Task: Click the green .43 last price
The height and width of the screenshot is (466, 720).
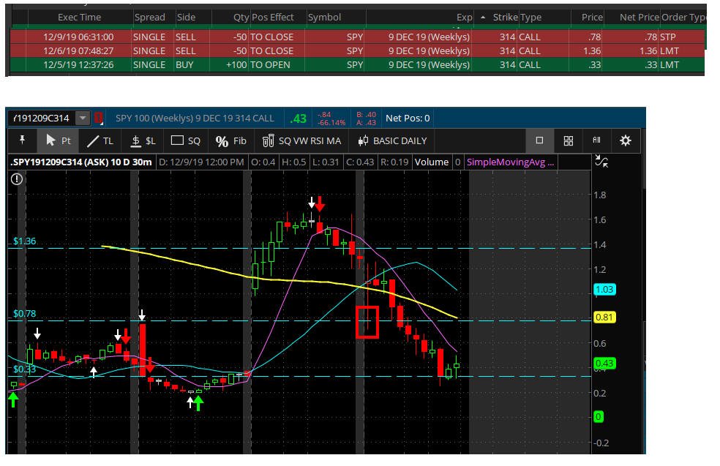Action: pos(298,119)
